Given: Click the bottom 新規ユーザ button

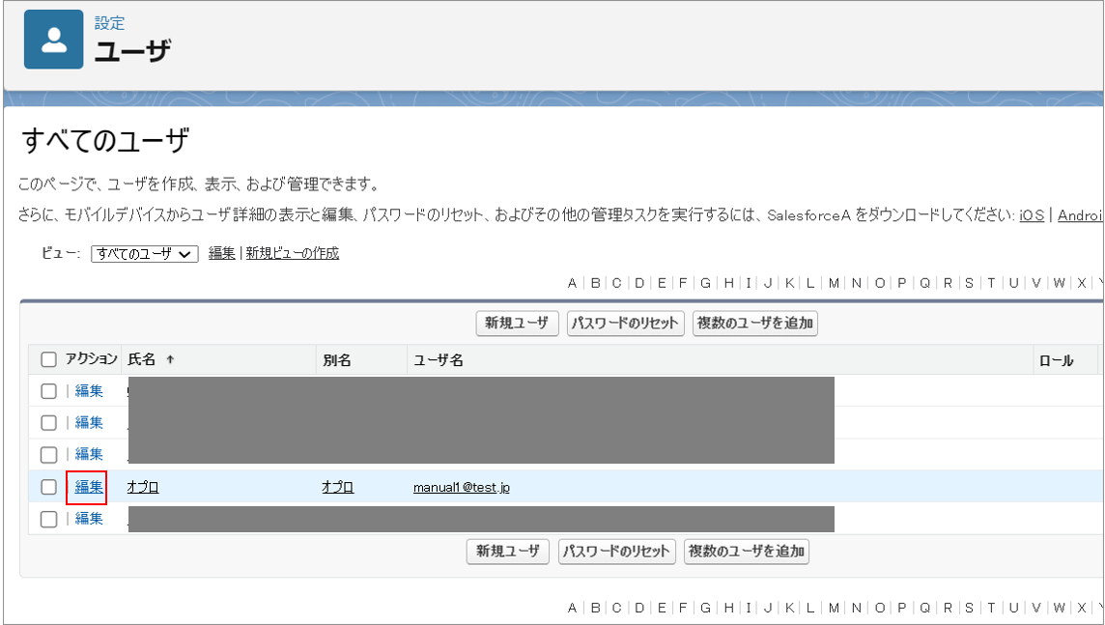Looking at the screenshot, I should tap(508, 552).
